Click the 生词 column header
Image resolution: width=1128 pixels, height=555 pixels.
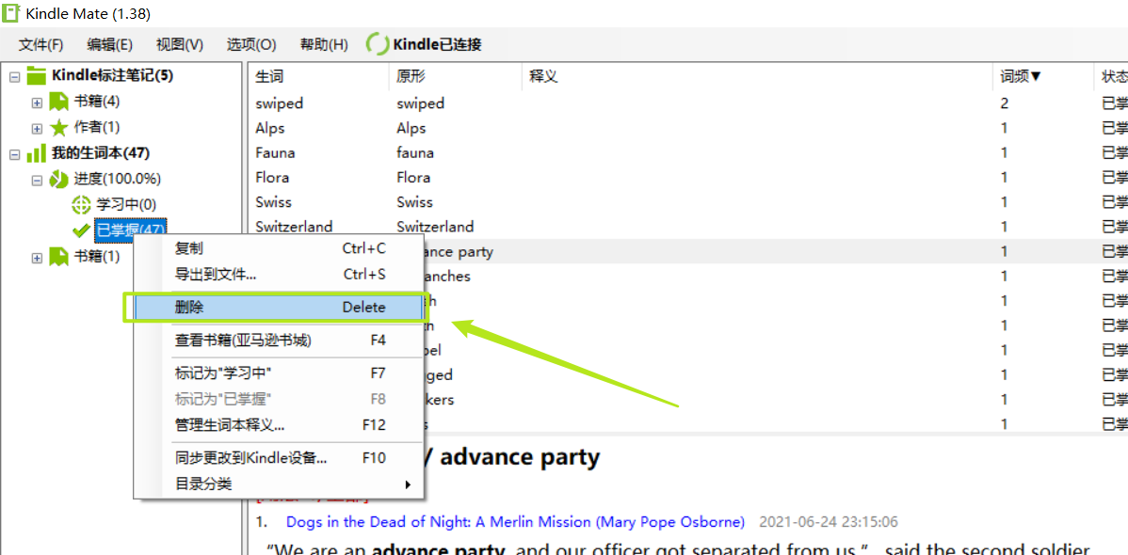click(318, 76)
